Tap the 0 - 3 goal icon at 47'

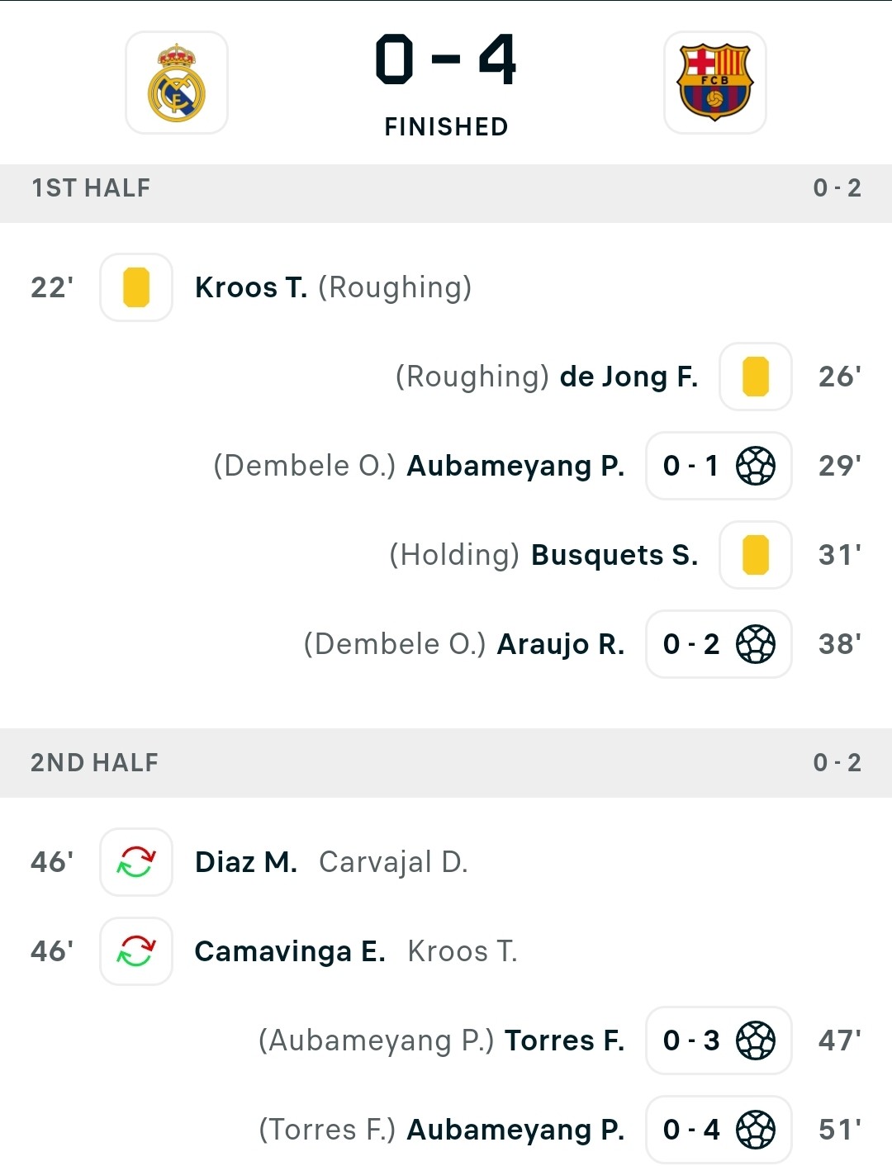point(719,1040)
